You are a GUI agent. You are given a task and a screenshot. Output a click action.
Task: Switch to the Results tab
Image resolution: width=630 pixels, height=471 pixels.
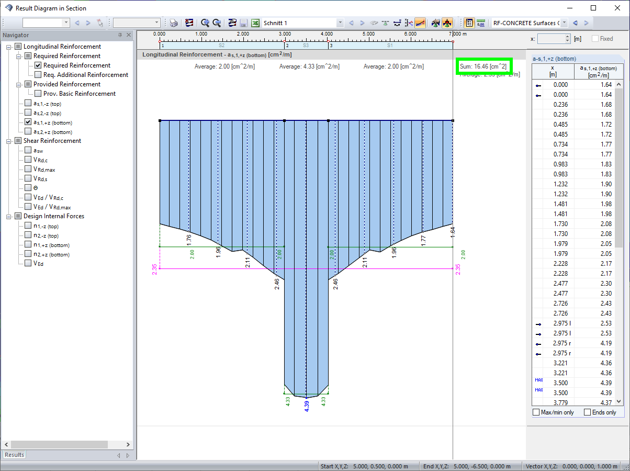[14, 455]
